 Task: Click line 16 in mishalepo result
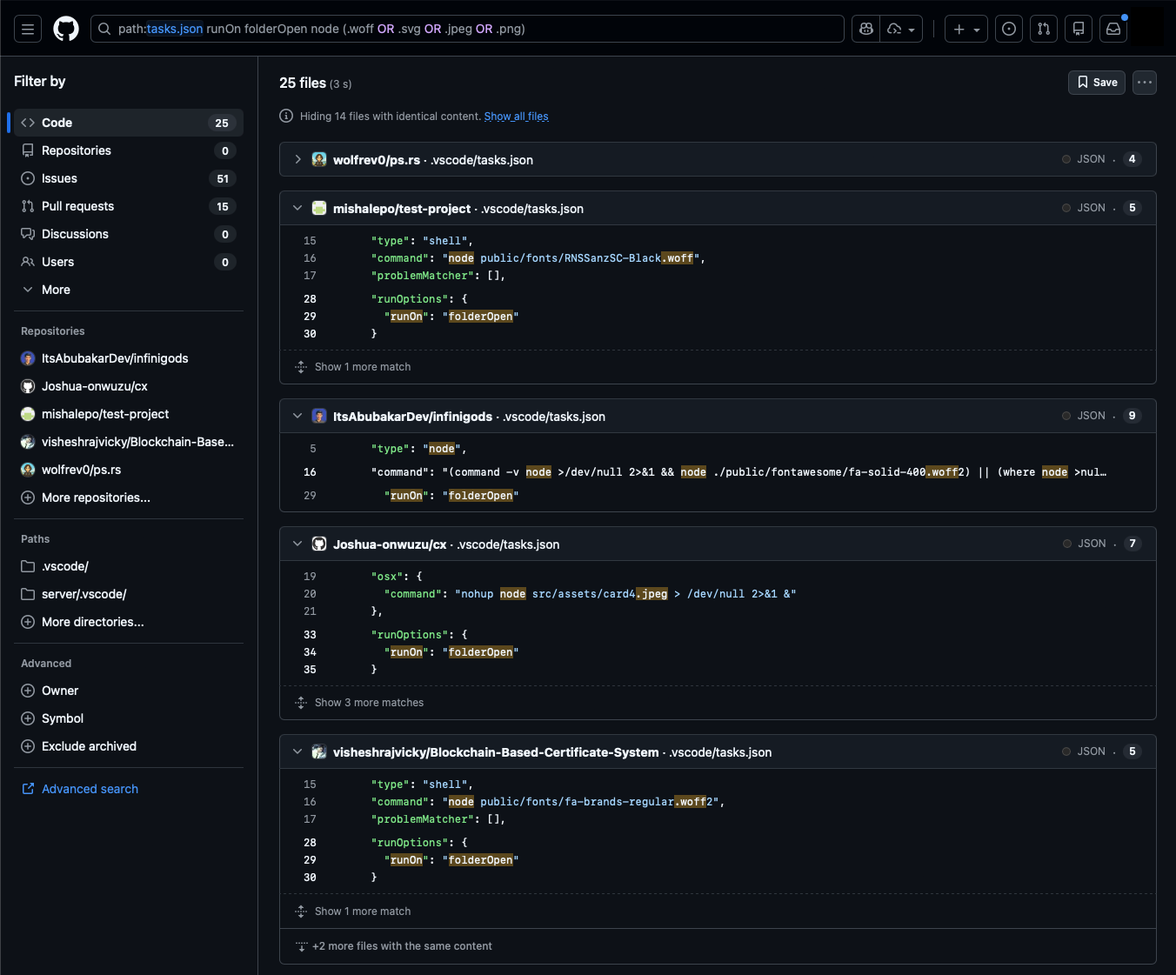tap(310, 258)
